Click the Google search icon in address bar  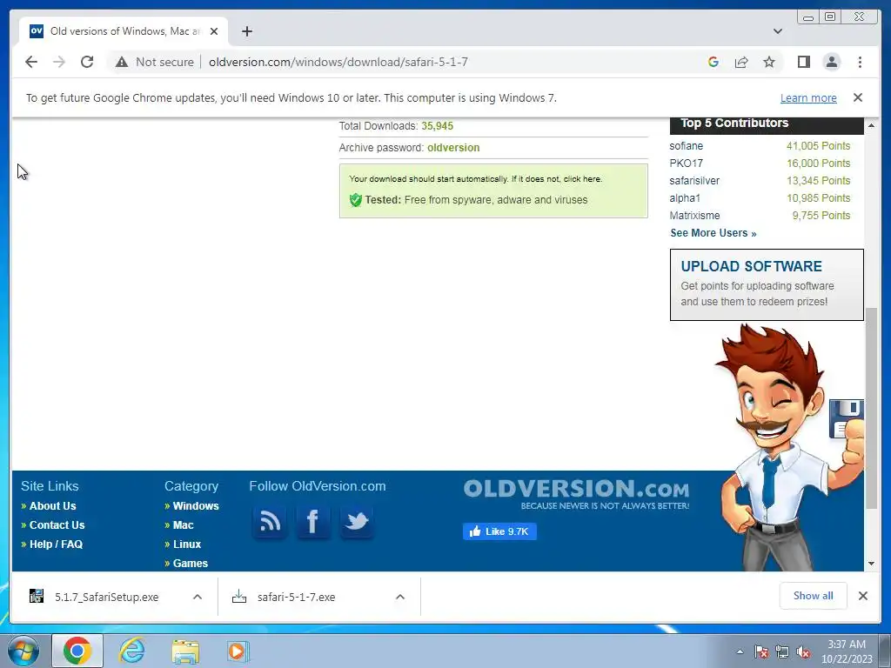click(713, 62)
